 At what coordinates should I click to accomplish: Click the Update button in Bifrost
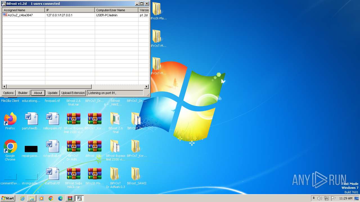tap(53, 93)
